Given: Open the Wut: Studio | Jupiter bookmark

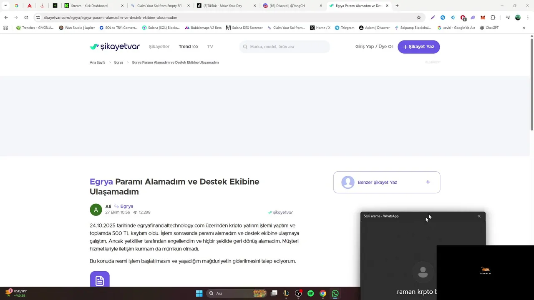Looking at the screenshot, I should 77,28.
